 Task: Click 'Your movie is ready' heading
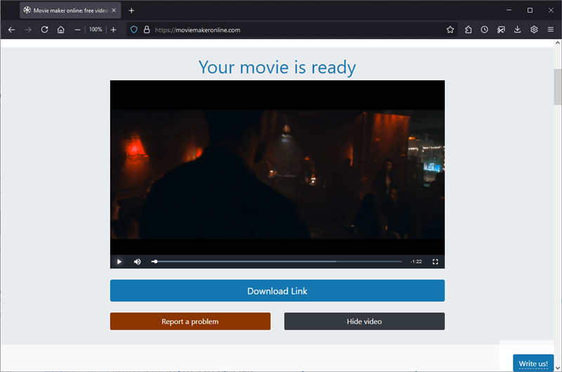[277, 67]
